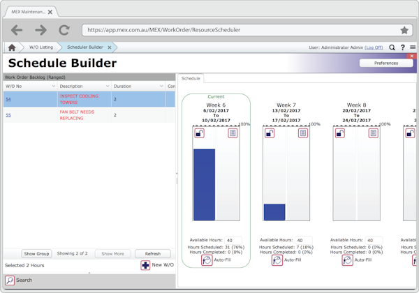419x293 pixels.
Task: Click the magnifier search icon near Log Off
Action: pos(392,47)
